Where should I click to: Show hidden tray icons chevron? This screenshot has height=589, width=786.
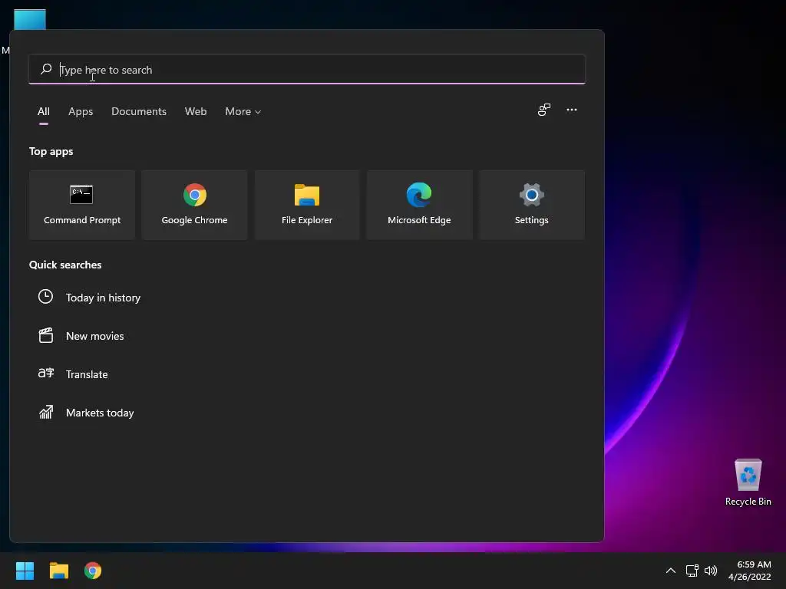click(670, 571)
